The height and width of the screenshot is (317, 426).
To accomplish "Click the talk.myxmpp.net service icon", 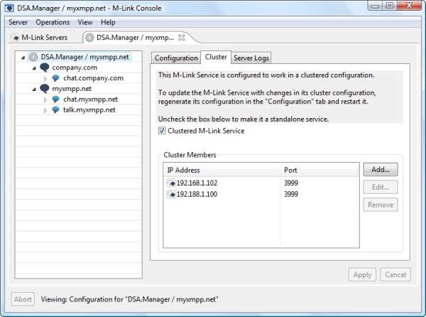I will pyautogui.click(x=55, y=110).
